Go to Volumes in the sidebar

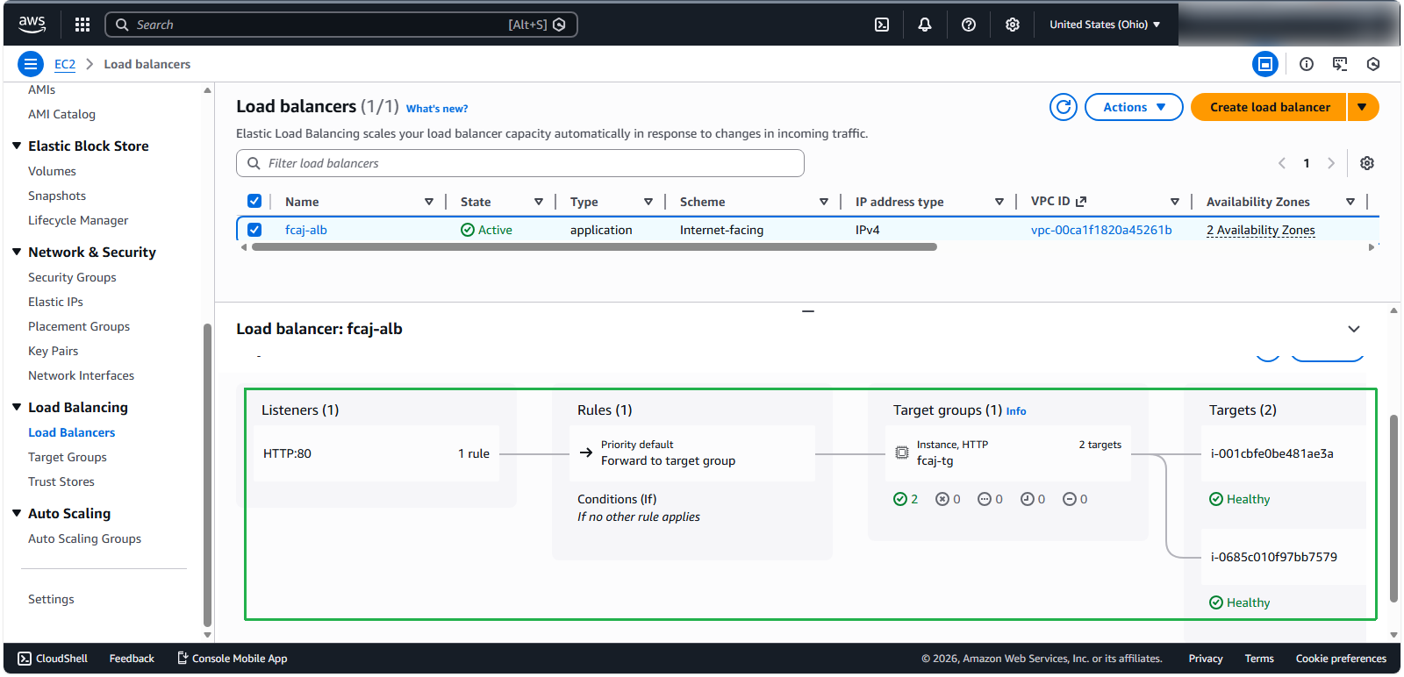pos(52,171)
